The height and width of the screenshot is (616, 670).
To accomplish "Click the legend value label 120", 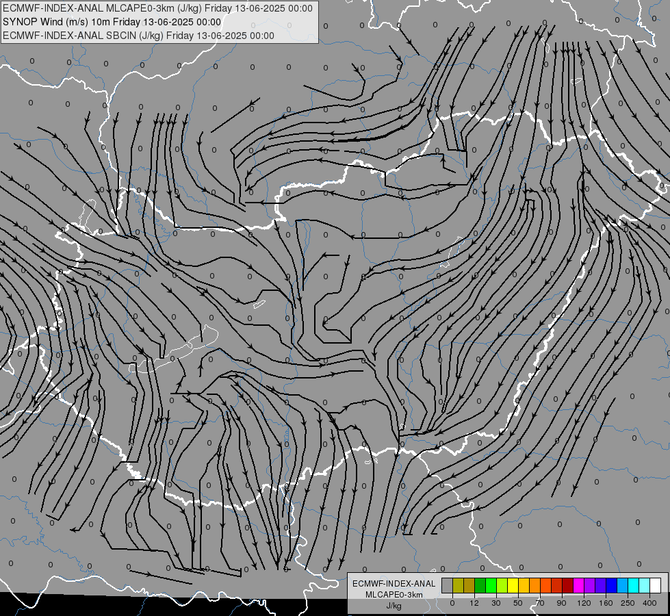I will coord(584,603).
